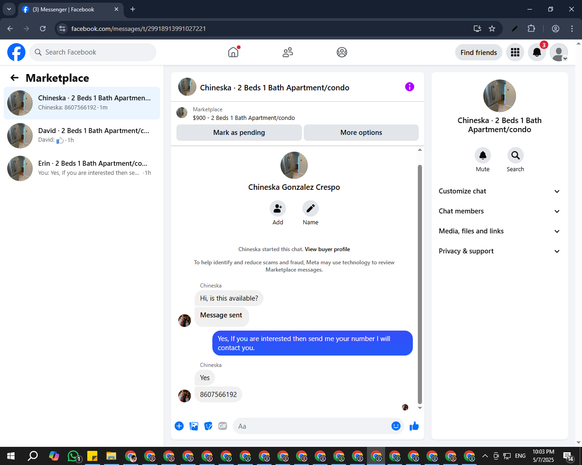Attach a file with the photo icon
The image size is (582, 465).
click(x=194, y=426)
